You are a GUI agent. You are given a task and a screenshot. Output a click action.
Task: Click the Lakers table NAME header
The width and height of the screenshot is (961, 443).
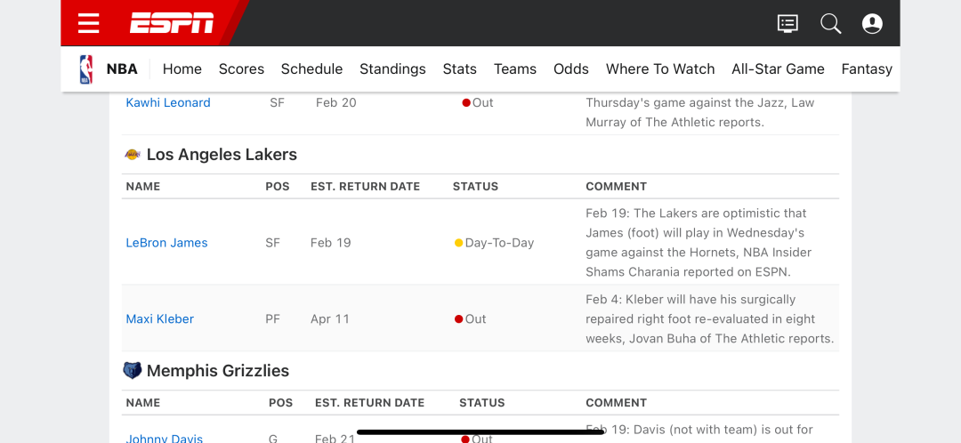coord(142,186)
